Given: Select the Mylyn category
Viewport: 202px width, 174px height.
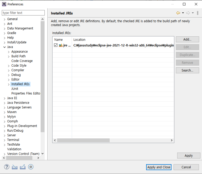Looking at the screenshot, I should click(x=11, y=117).
